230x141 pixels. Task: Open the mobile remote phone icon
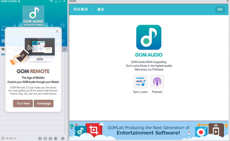click(x=56, y=1)
